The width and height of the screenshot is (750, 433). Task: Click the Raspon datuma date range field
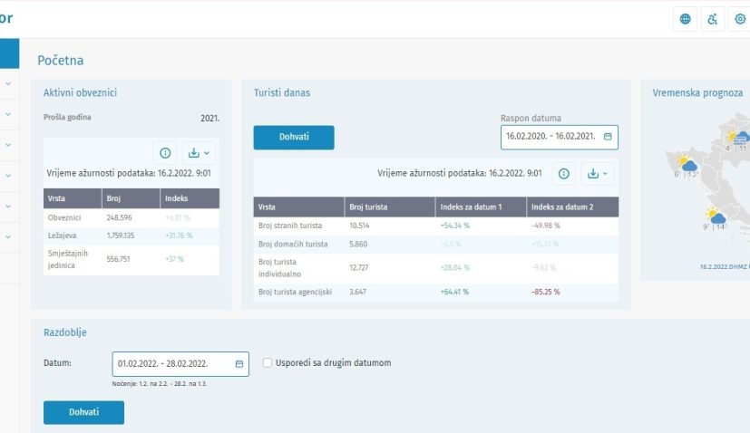click(551, 137)
